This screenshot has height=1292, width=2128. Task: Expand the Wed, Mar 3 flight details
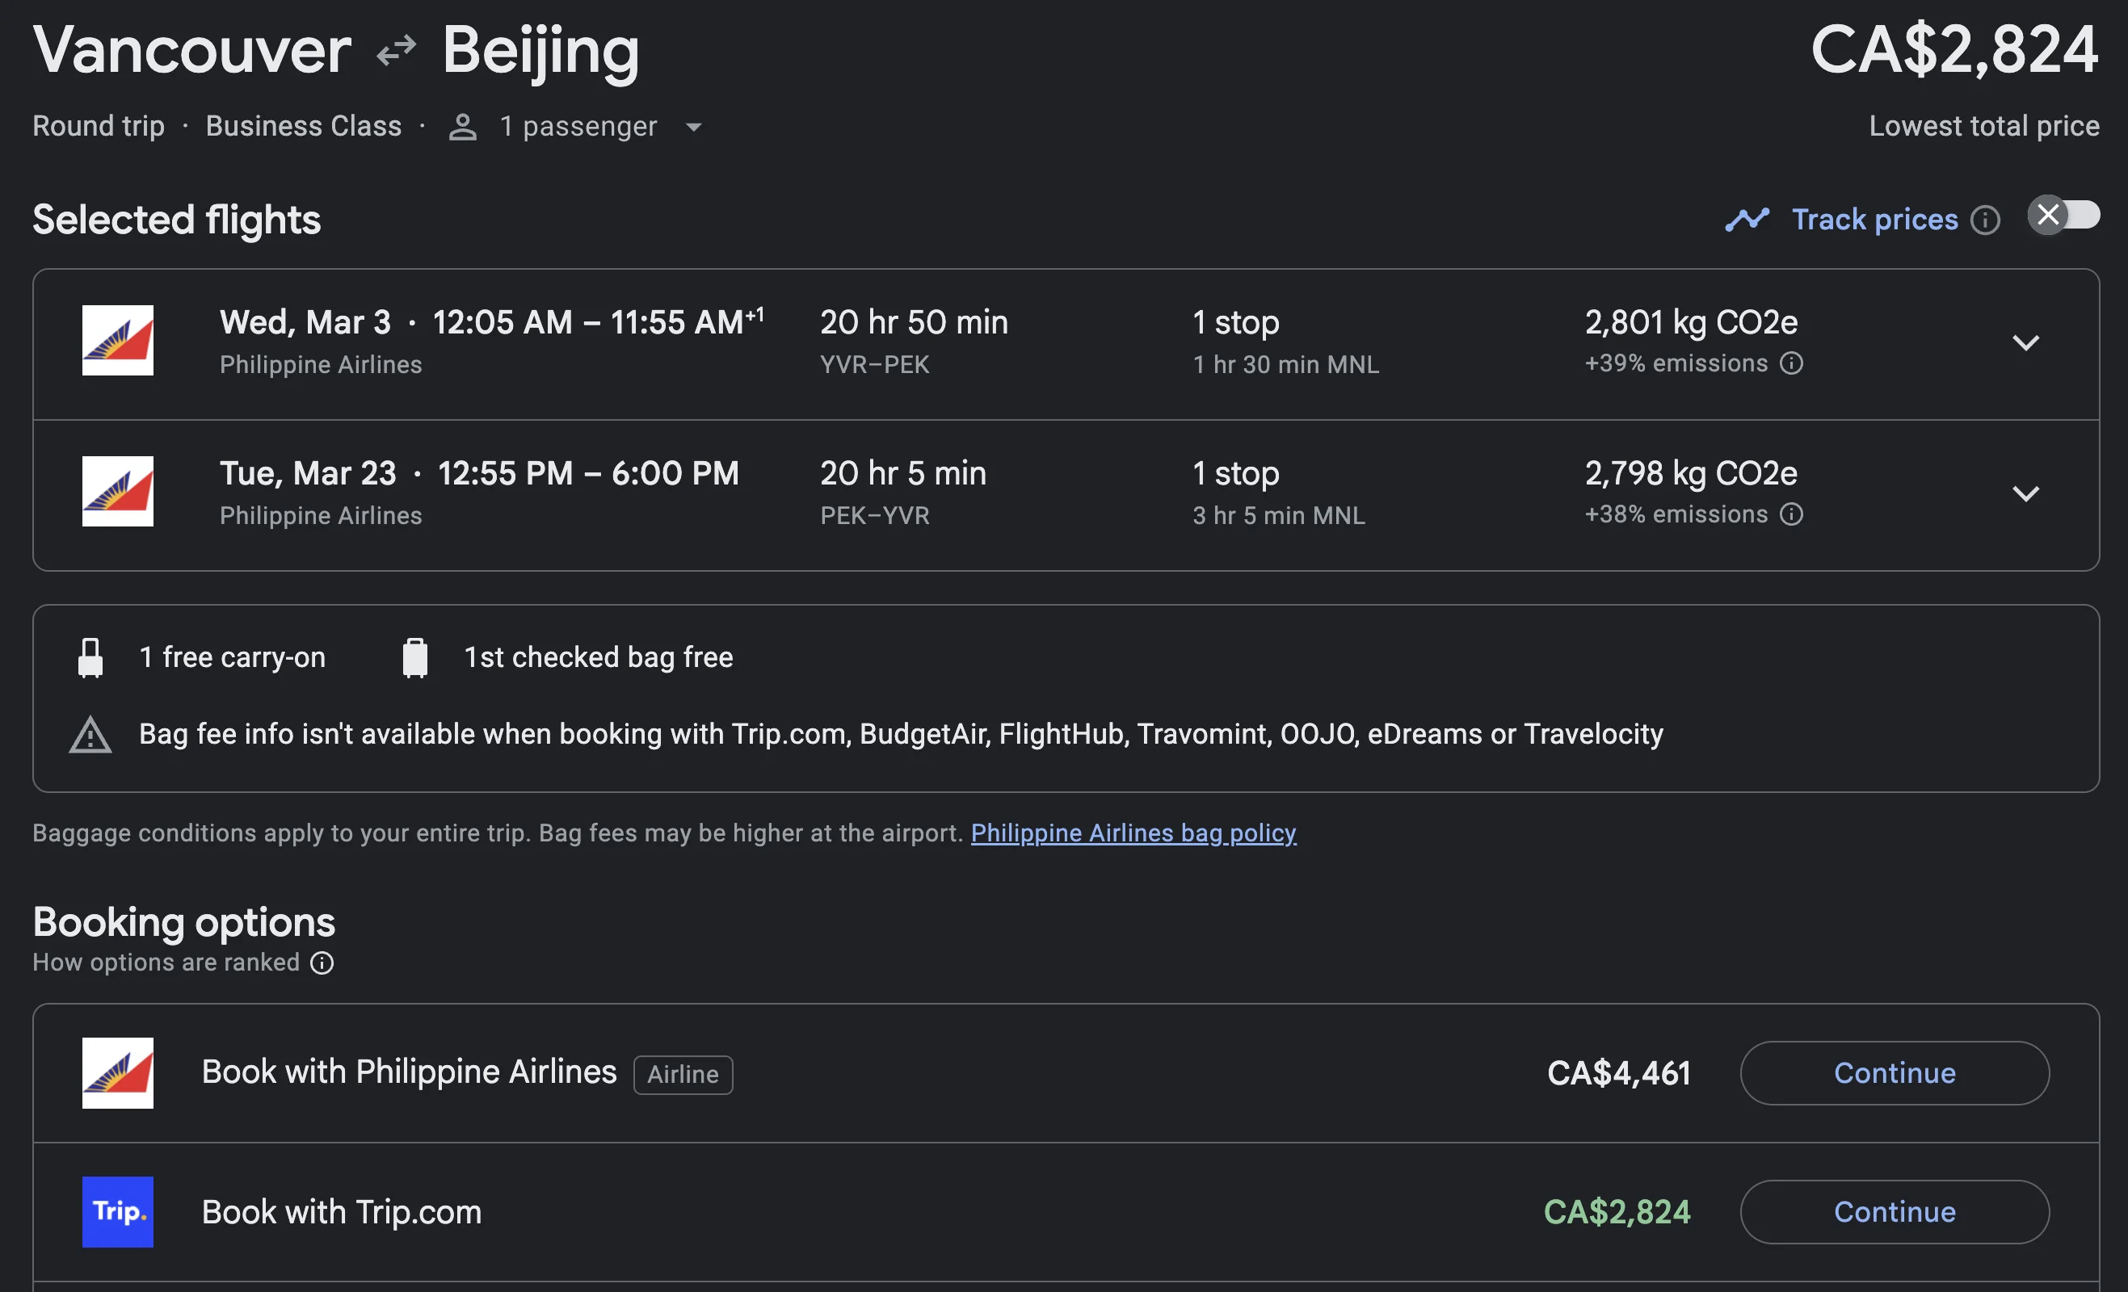[x=2025, y=342]
